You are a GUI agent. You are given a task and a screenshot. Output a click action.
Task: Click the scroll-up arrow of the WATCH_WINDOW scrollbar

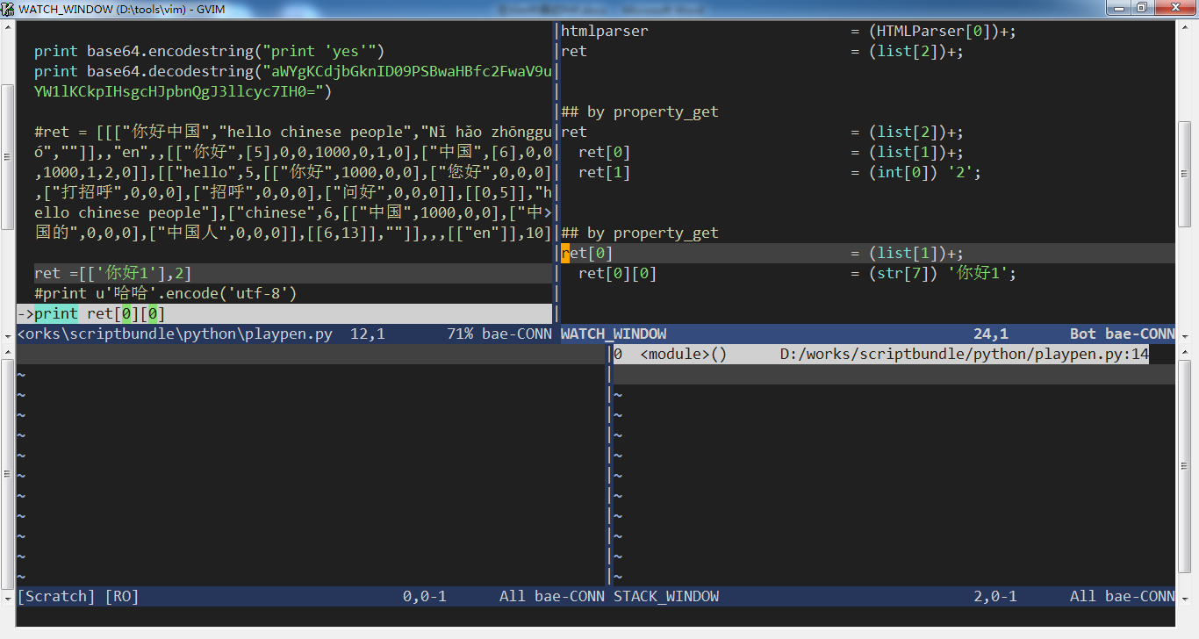pyautogui.click(x=1184, y=27)
